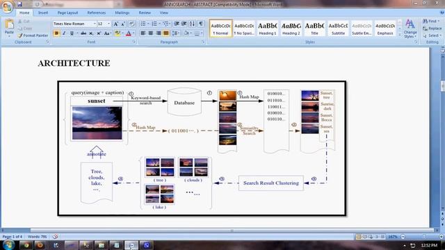The width and height of the screenshot is (445, 250).
Task: Click the Decrease Indent icon
Action: click(x=177, y=24)
